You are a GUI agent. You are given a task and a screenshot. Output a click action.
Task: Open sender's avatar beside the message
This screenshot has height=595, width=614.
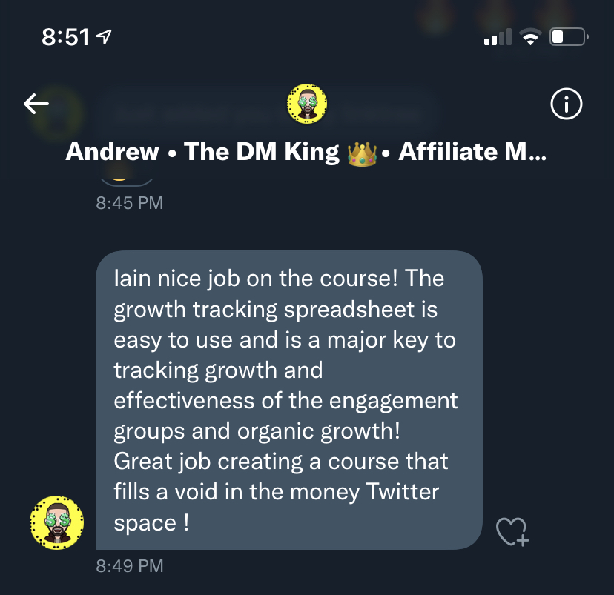click(x=57, y=522)
